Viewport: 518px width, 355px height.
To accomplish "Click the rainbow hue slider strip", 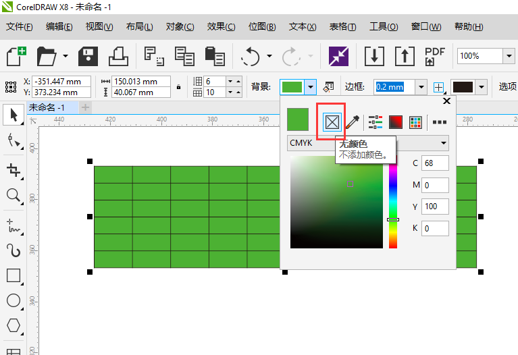I will [393, 202].
